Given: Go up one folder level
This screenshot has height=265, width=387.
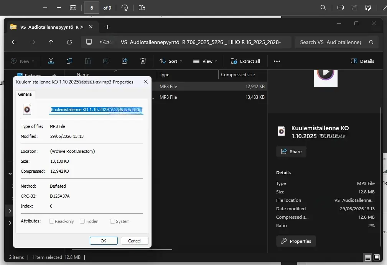Looking at the screenshot, I should (51, 42).
